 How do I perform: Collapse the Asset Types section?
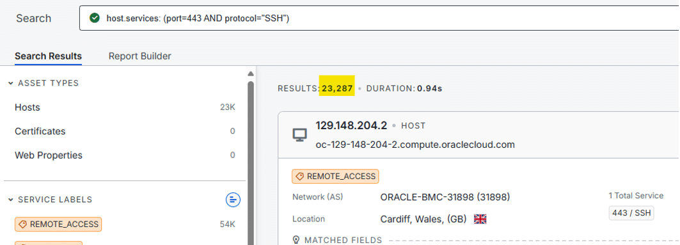pyautogui.click(x=11, y=83)
